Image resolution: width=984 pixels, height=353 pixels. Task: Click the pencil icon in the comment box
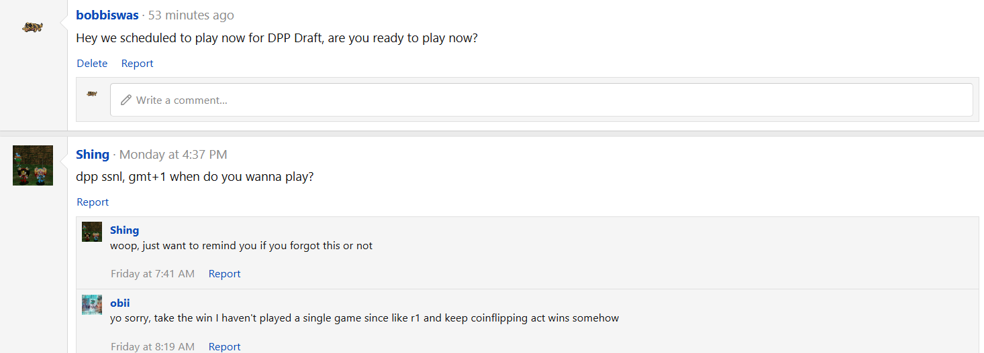coord(126,100)
